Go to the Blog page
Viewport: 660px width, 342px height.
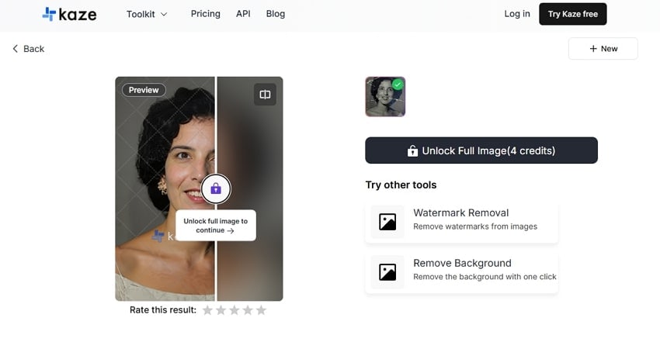coord(276,14)
